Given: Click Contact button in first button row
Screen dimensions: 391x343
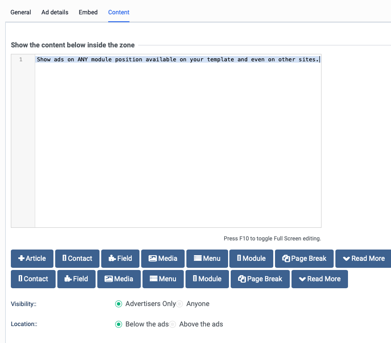Looking at the screenshot, I should [x=77, y=258].
